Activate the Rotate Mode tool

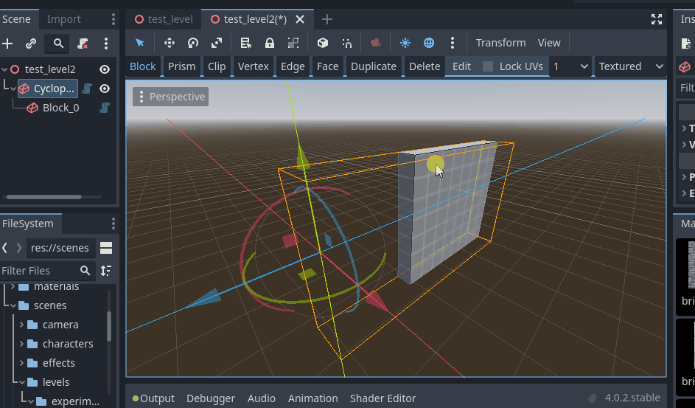point(193,43)
